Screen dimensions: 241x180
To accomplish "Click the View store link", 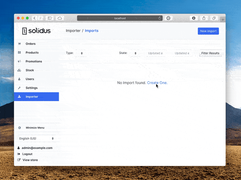I will pyautogui.click(x=30, y=160).
